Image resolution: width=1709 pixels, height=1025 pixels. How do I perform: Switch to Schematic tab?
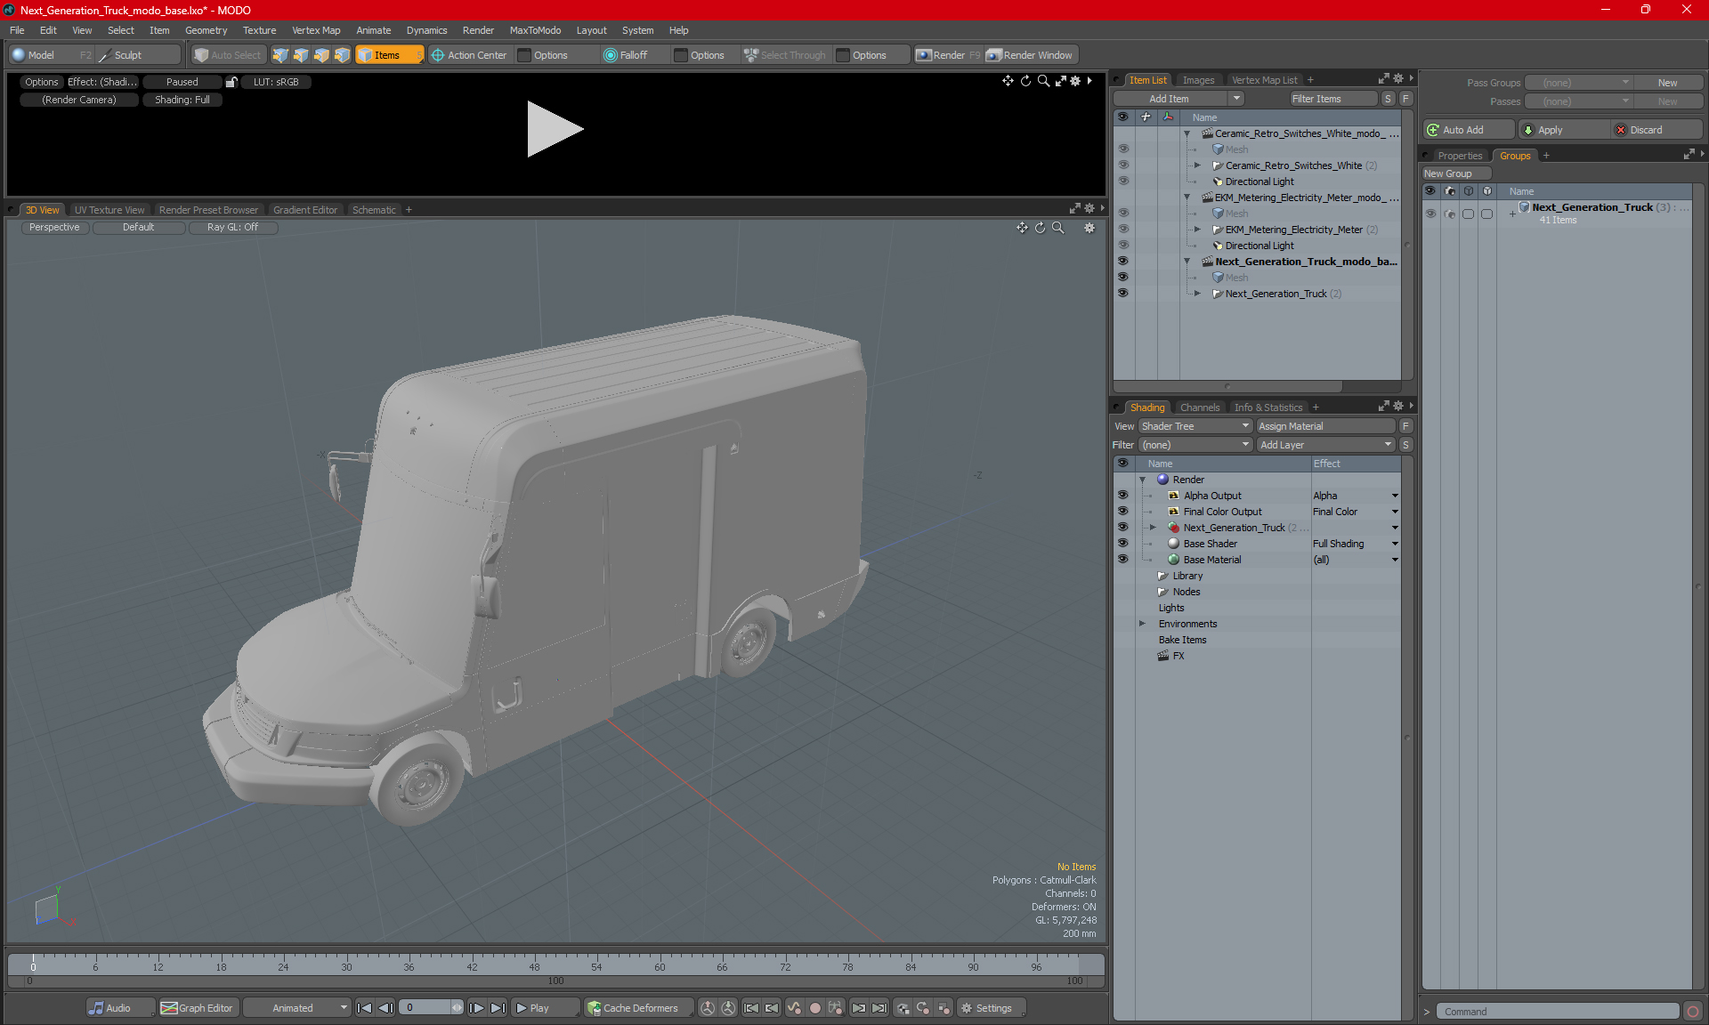[374, 210]
